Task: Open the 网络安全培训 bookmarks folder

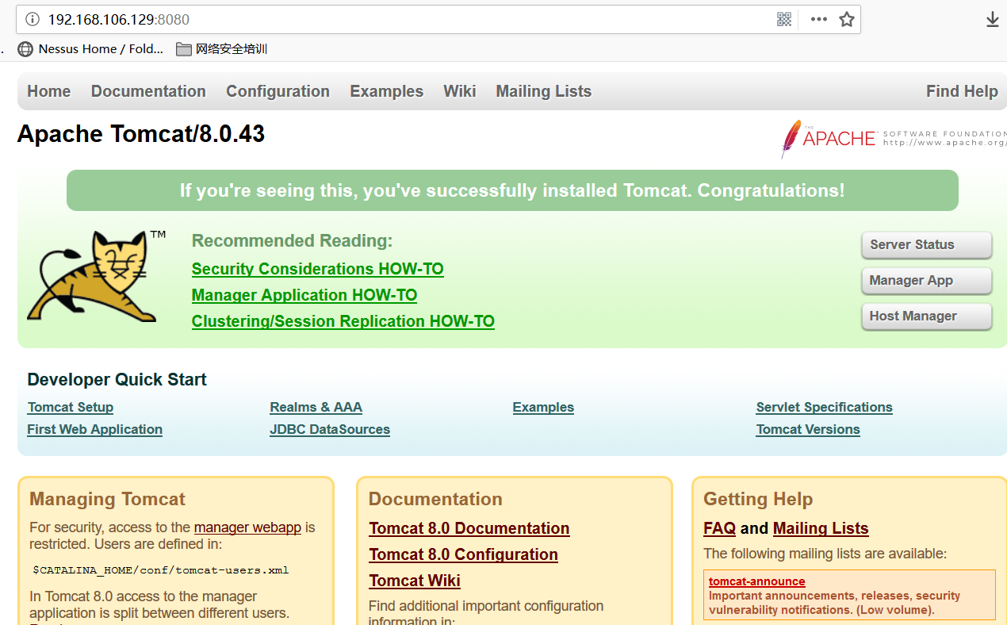Action: pyautogui.click(x=221, y=49)
